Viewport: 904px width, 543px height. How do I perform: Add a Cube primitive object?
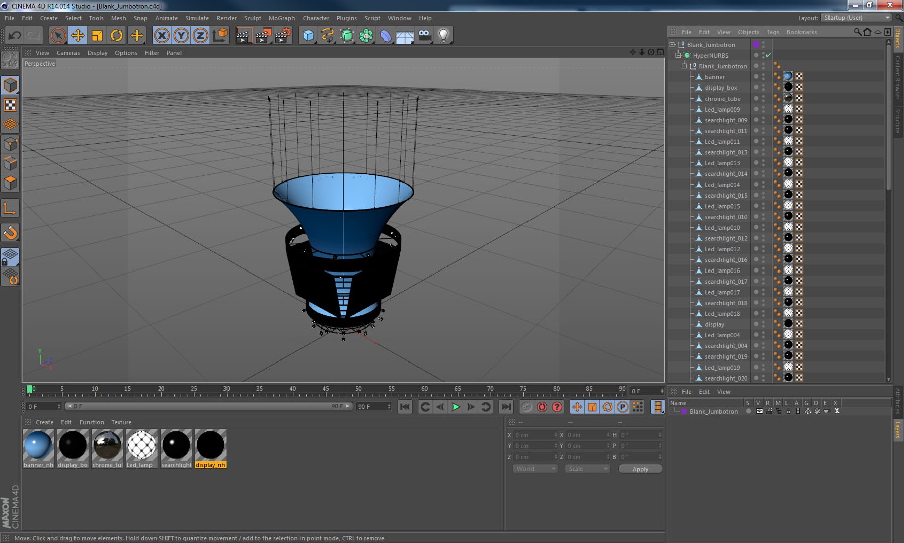pyautogui.click(x=308, y=35)
